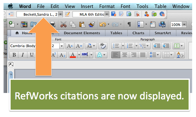Toggle show paragraph marks
Image resolution: width=196 pixels, height=117 pixels.
click(x=129, y=24)
